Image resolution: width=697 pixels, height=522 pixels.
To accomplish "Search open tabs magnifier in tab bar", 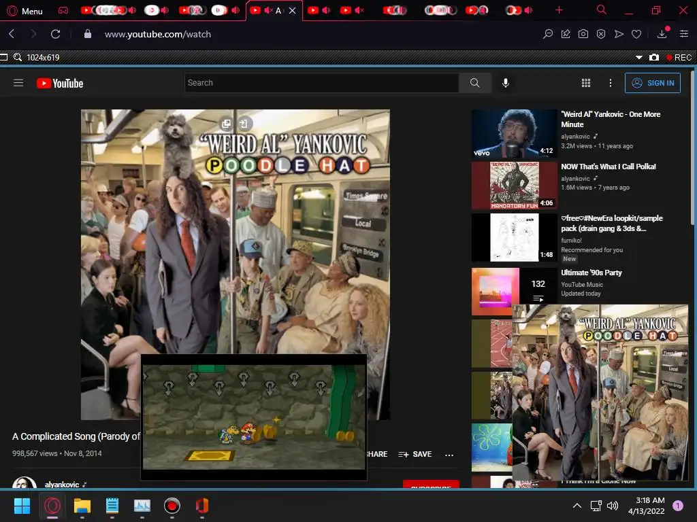I will click(x=601, y=10).
